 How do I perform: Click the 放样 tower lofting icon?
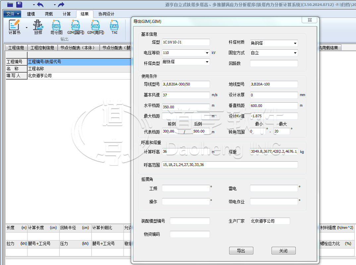tap(38, 27)
